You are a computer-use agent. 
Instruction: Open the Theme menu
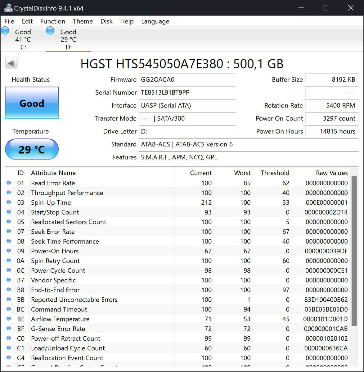pyautogui.click(x=83, y=21)
